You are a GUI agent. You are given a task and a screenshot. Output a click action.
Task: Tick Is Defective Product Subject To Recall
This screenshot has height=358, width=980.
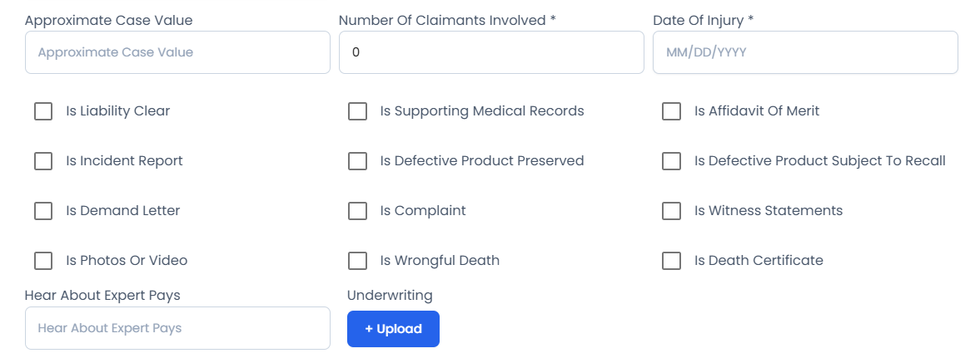pyautogui.click(x=671, y=161)
